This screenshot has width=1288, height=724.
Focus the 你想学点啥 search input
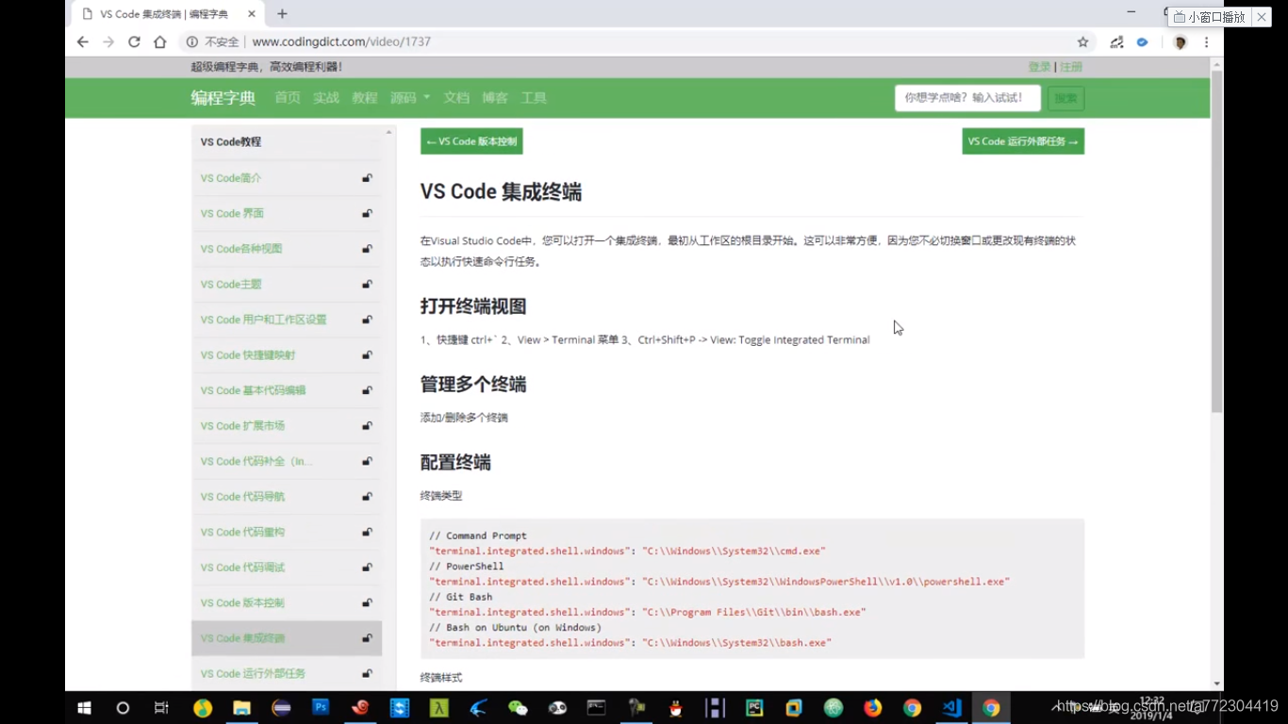point(967,98)
